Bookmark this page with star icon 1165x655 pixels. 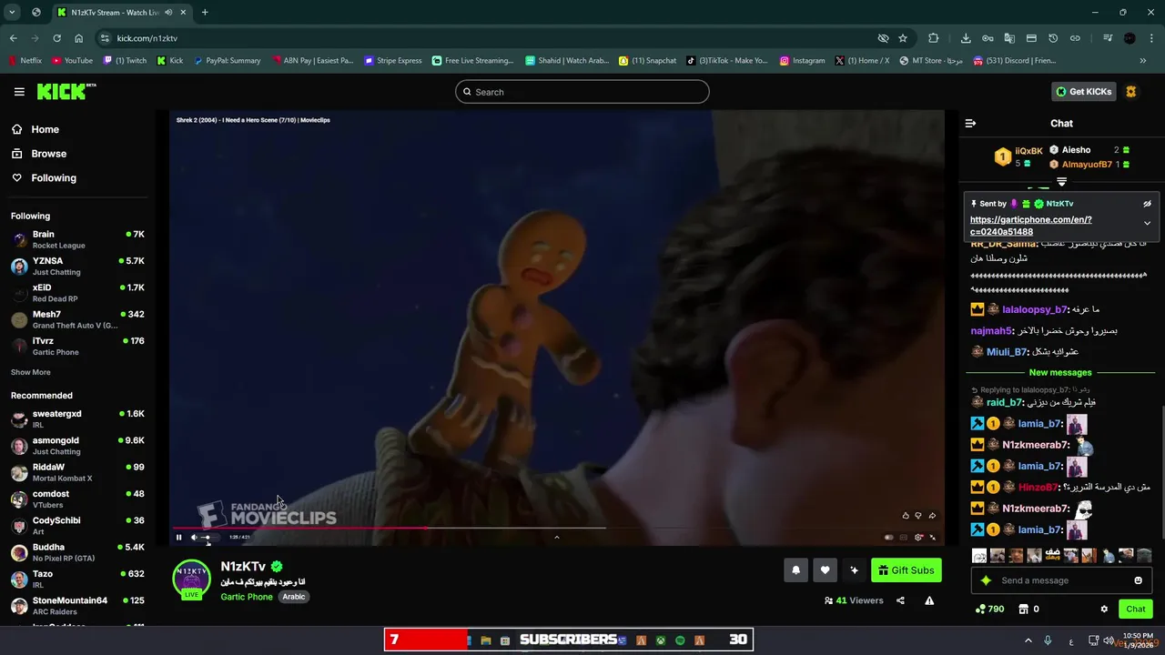tap(903, 38)
